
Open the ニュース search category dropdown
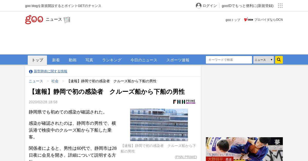264,60
